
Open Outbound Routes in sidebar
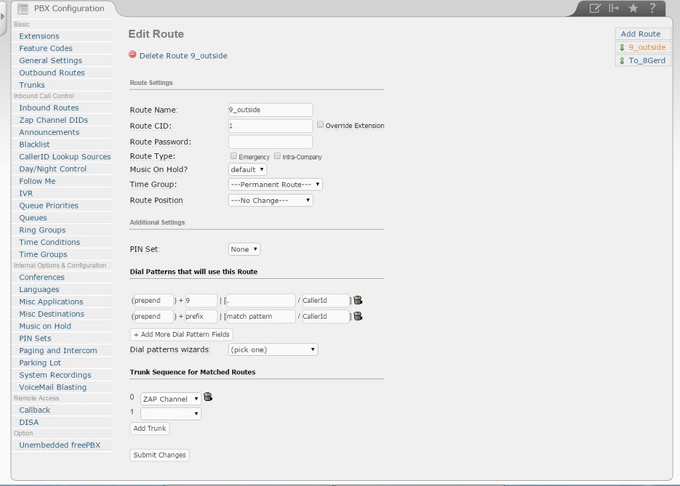tap(52, 73)
